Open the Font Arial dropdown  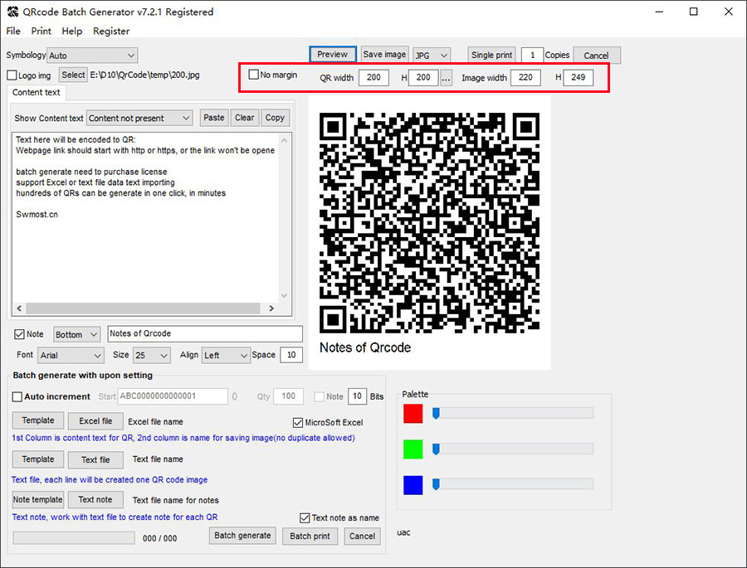tap(71, 355)
